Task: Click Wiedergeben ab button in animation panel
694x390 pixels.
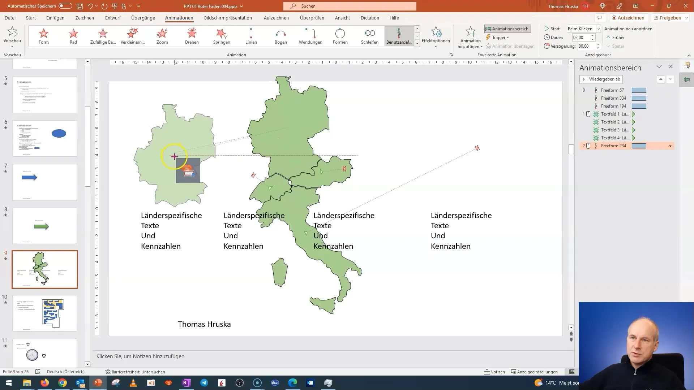Action: [x=601, y=79]
